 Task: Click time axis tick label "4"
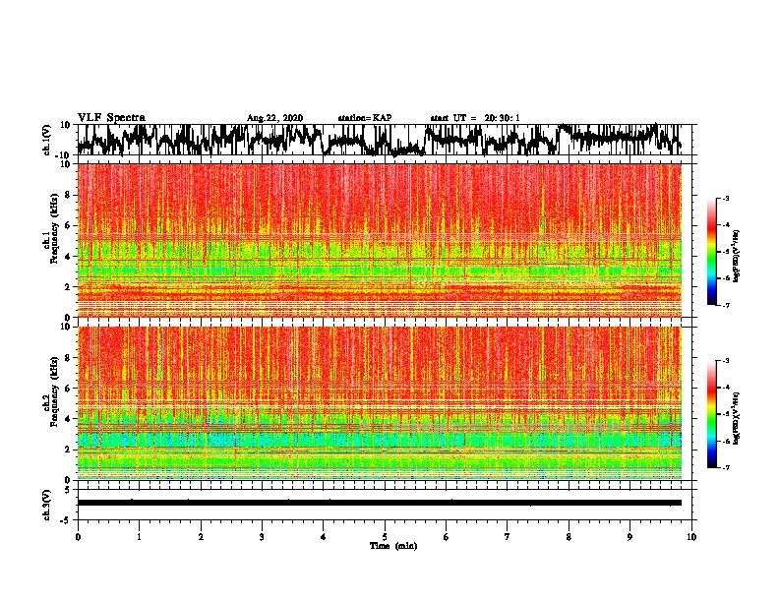click(324, 537)
